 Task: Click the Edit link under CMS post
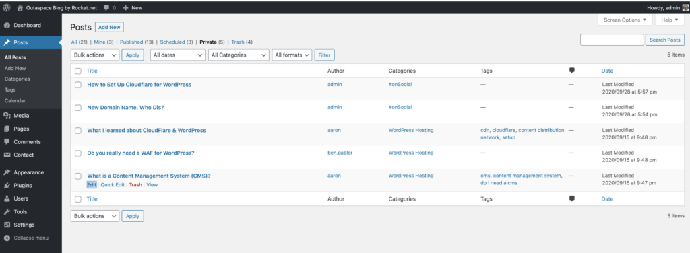click(x=92, y=185)
